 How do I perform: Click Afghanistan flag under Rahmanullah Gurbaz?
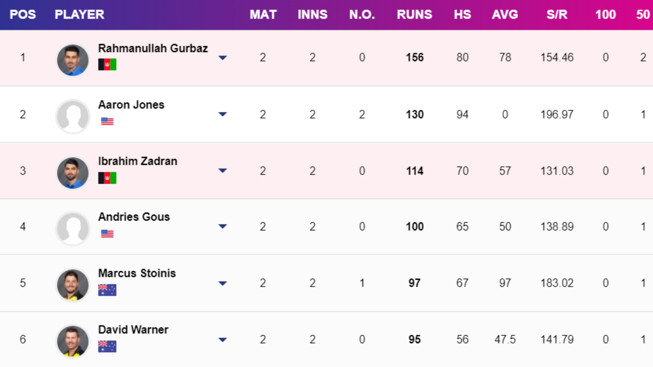(x=107, y=65)
